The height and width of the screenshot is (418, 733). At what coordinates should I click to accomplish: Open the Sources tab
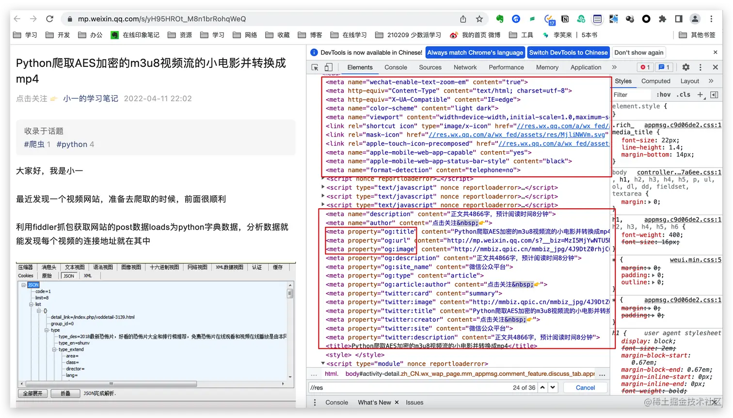point(430,67)
